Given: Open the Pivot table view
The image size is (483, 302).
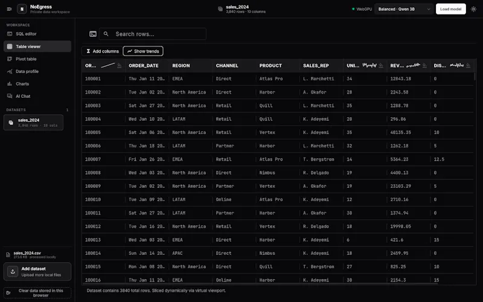Looking at the screenshot, I should click(37, 59).
